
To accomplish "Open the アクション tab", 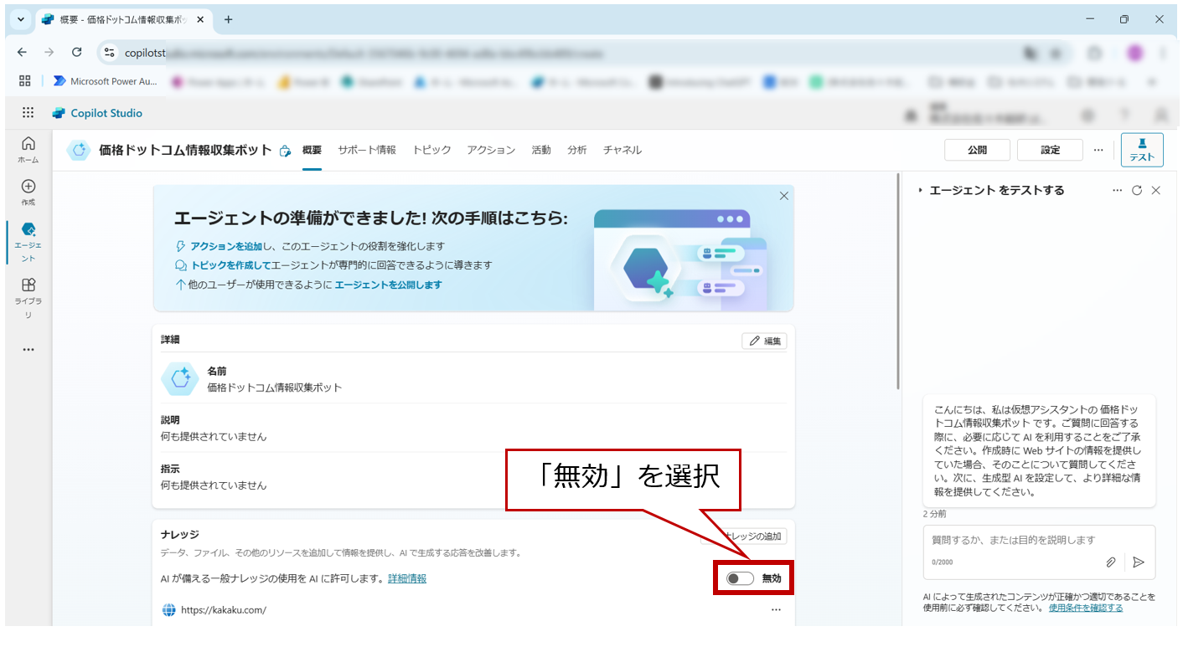I will click(x=491, y=150).
